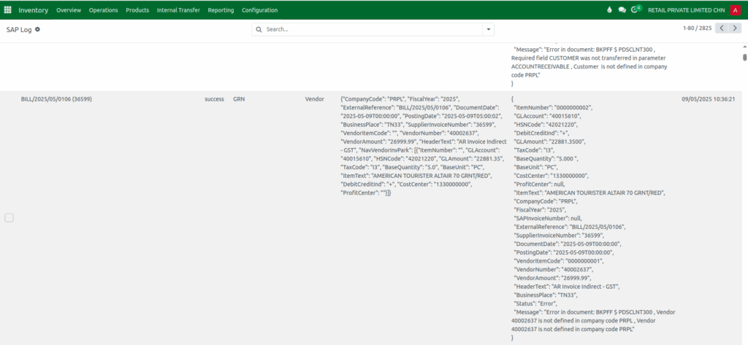
Task: Open the Configuration menu
Action: click(259, 10)
